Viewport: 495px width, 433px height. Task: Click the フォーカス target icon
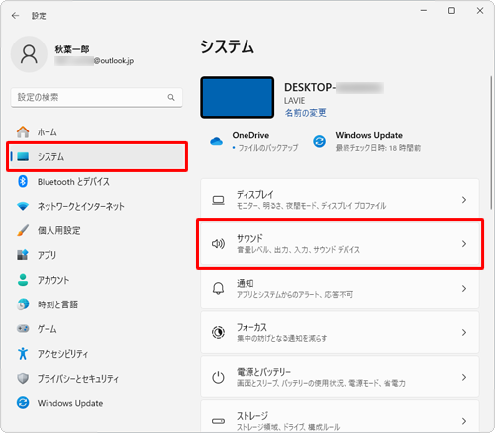pos(218,332)
